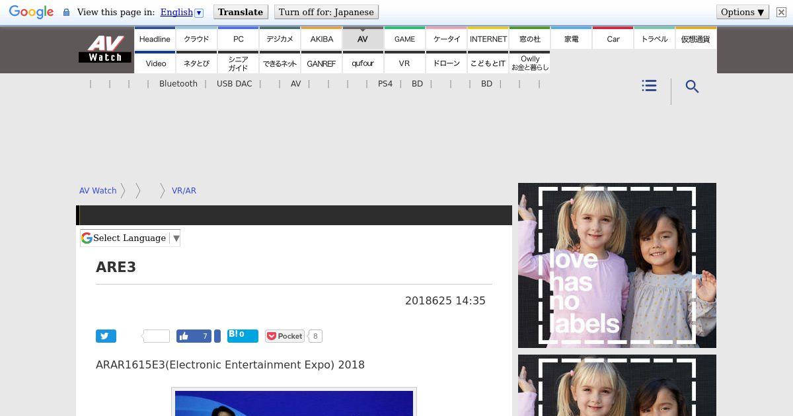Image resolution: width=793 pixels, height=416 pixels.
Task: Open the site search magnifier icon
Action: [692, 87]
